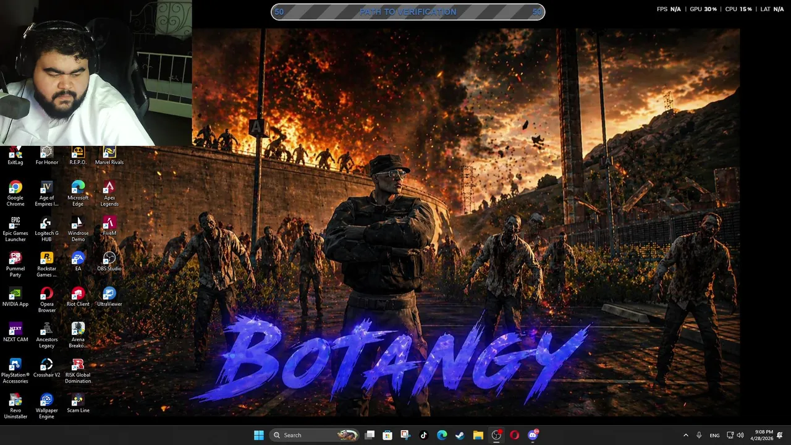This screenshot has height=445, width=791.
Task: Open Microsoft Edge from the taskbar
Action: [x=442, y=435]
